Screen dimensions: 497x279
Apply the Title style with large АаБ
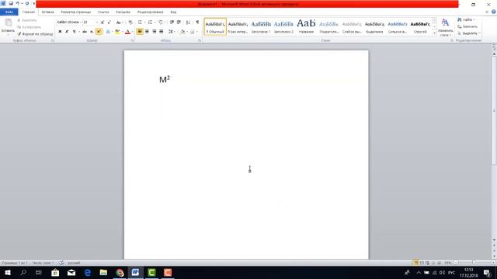[306, 27]
